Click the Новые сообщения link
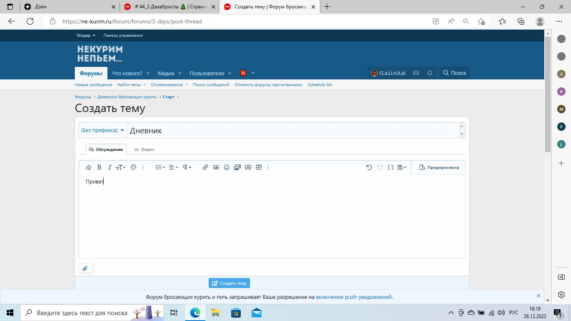This screenshot has height=321, width=571. [x=93, y=84]
